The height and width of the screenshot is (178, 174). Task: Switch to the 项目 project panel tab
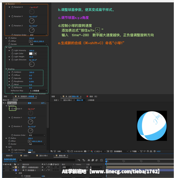pos(5,96)
